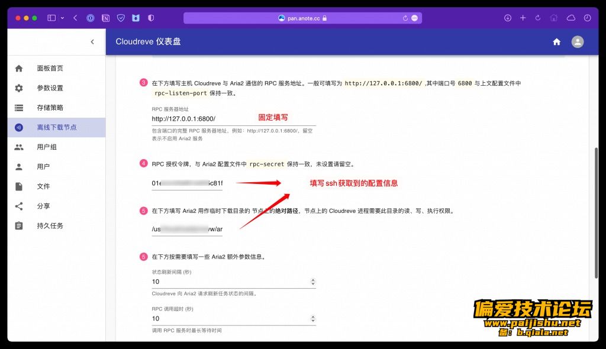Click the RPC 调用超时 (秒) number field
This screenshot has height=349, width=606.
click(233, 319)
